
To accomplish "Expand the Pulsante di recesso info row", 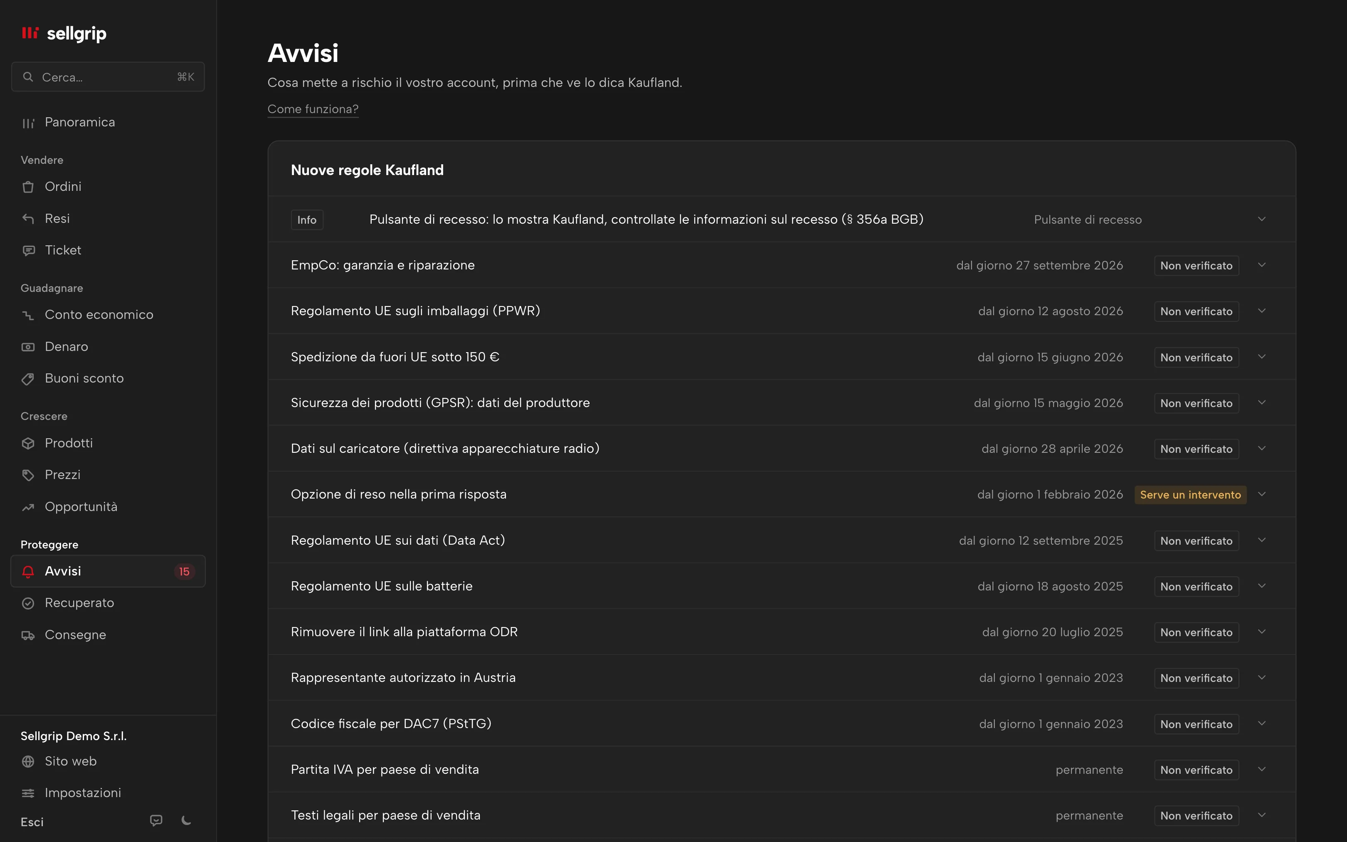I will click(x=782, y=220).
